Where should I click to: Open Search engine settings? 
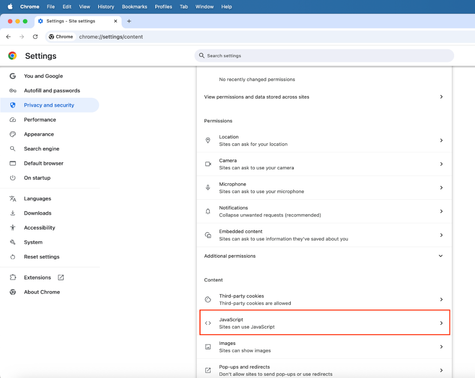(49, 149)
